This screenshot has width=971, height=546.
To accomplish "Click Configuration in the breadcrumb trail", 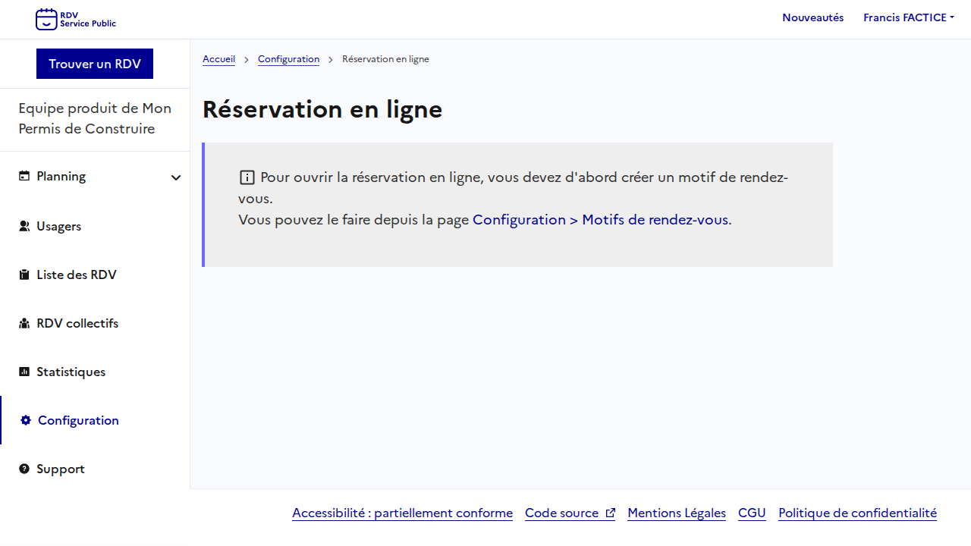I will pyautogui.click(x=288, y=59).
